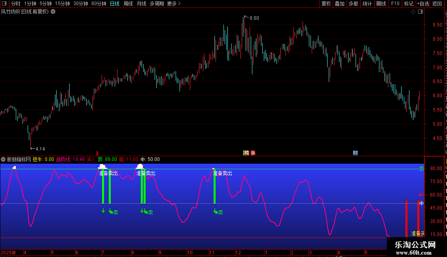Click the 涨 limit-up badge icon
The image size is (447, 257).
(x=253, y=153)
